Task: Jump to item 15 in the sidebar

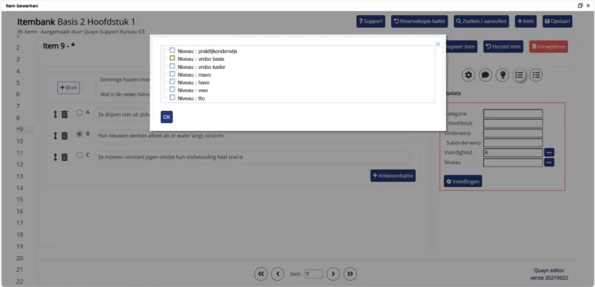Action: click(20, 200)
